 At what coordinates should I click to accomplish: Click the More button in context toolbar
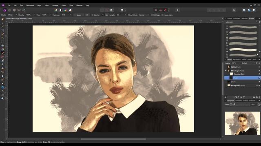pos(79,15)
